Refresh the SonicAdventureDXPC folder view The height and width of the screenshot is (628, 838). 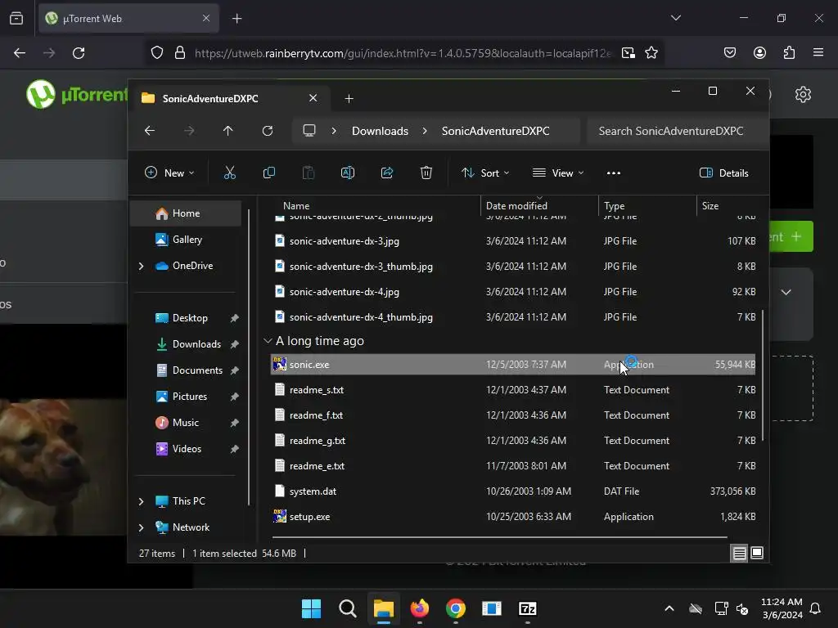click(x=268, y=131)
